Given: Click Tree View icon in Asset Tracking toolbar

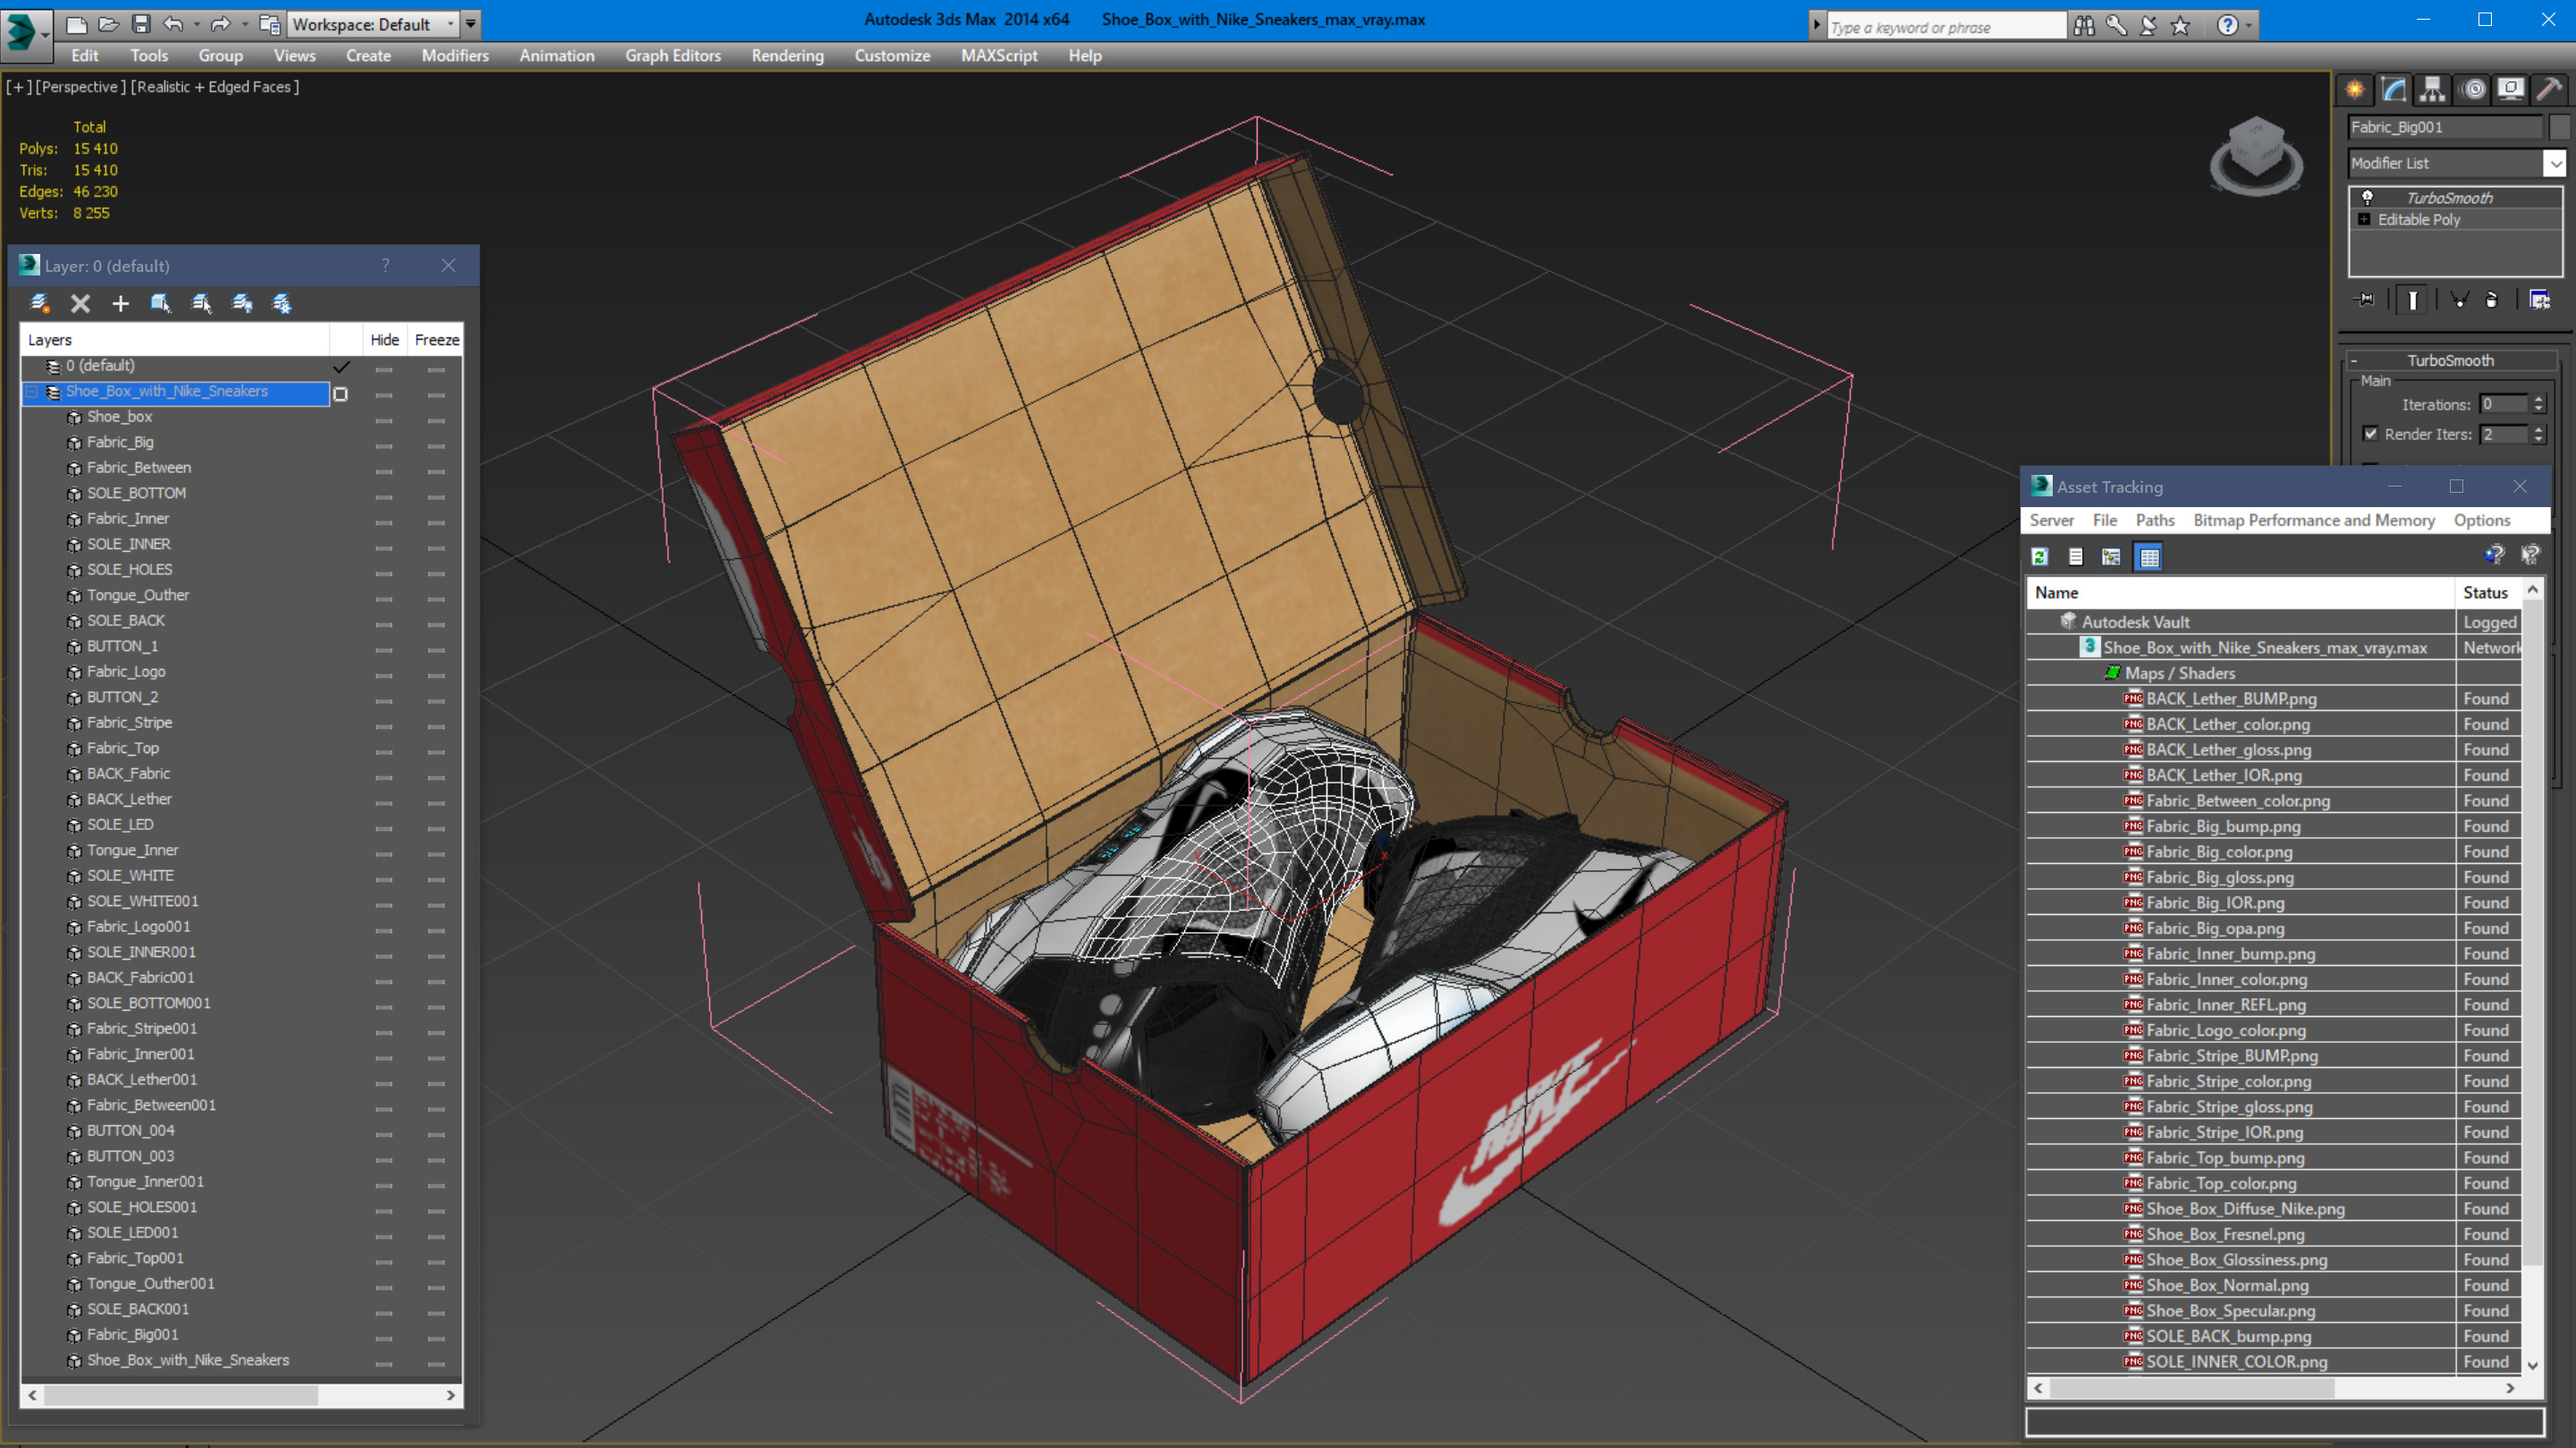Looking at the screenshot, I should [x=2111, y=557].
